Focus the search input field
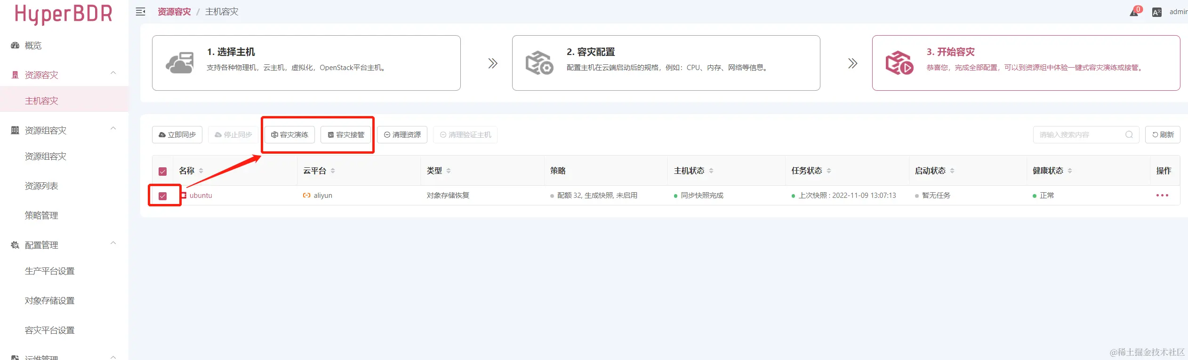 1086,135
